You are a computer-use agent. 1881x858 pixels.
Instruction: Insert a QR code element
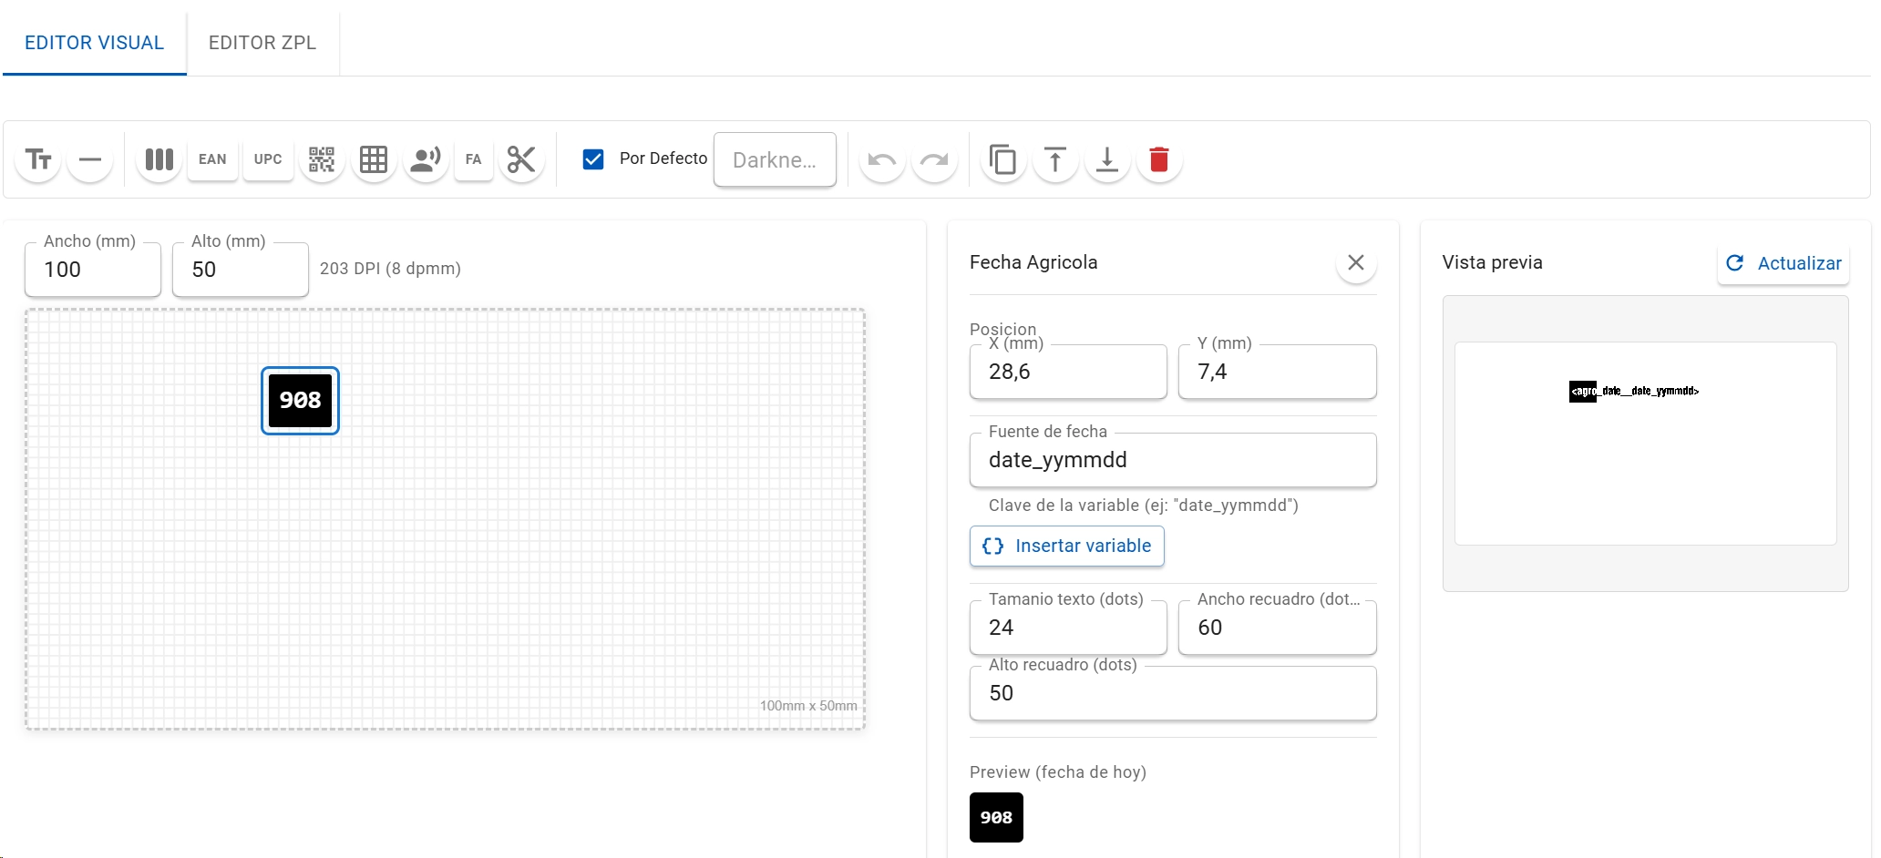[322, 159]
